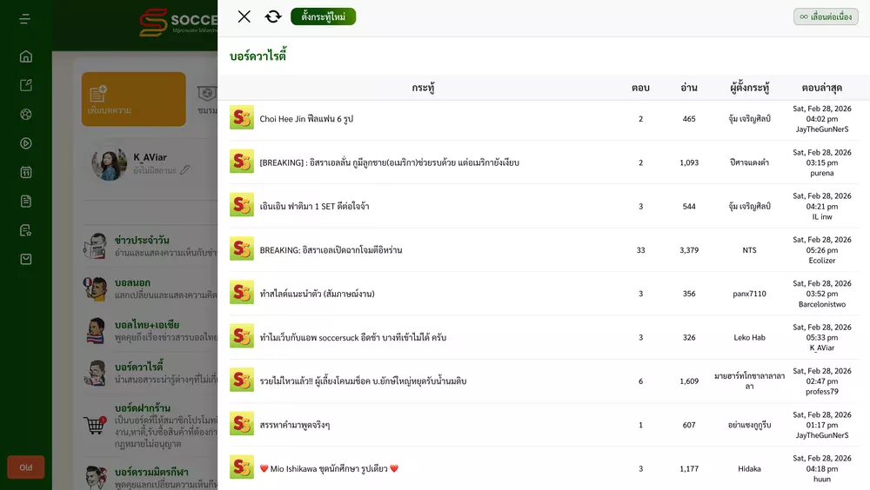Open the hamburger menu in sidebar
The height and width of the screenshot is (490, 870).
click(25, 19)
